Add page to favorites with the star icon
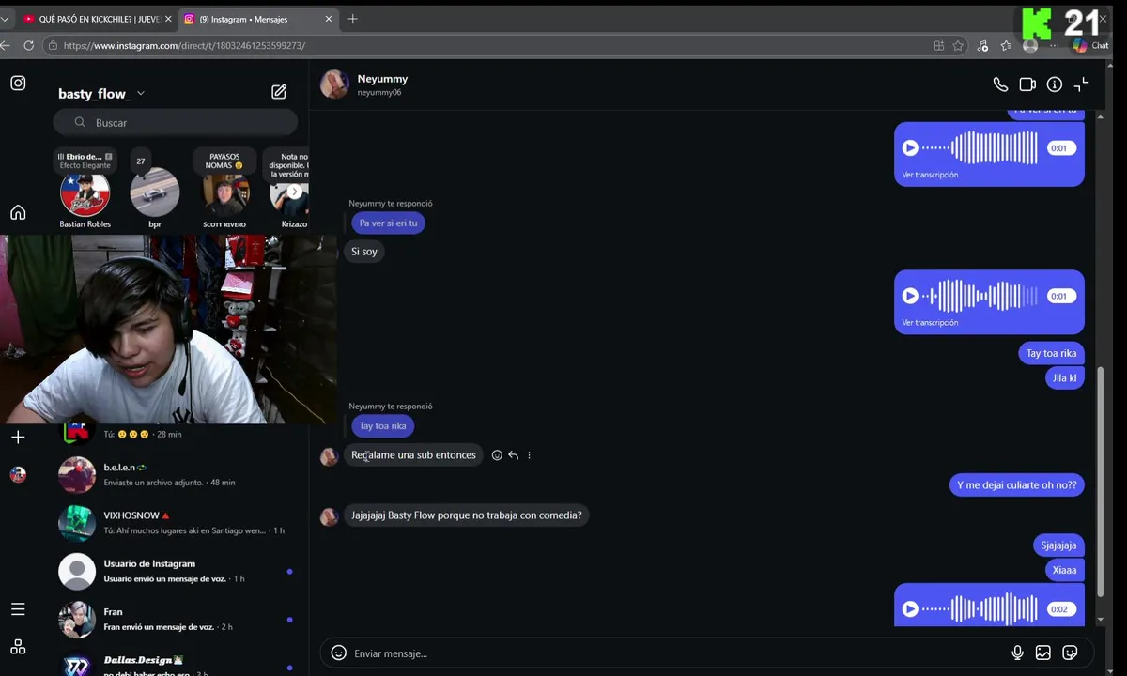1127x676 pixels. tap(958, 45)
